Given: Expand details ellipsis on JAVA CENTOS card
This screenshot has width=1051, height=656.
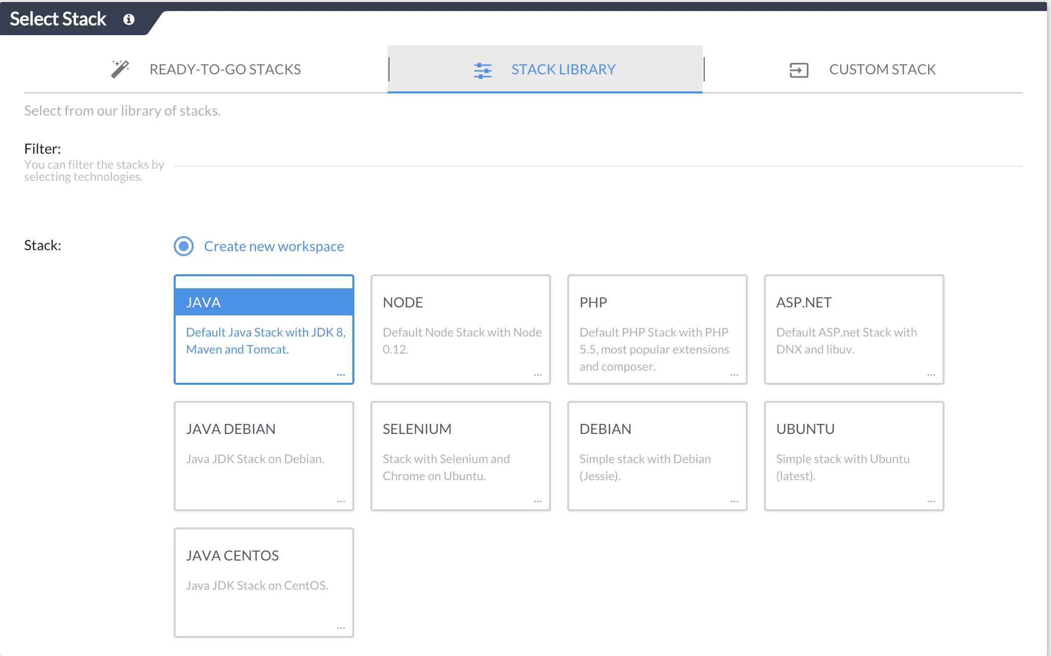Looking at the screenshot, I should [341, 628].
